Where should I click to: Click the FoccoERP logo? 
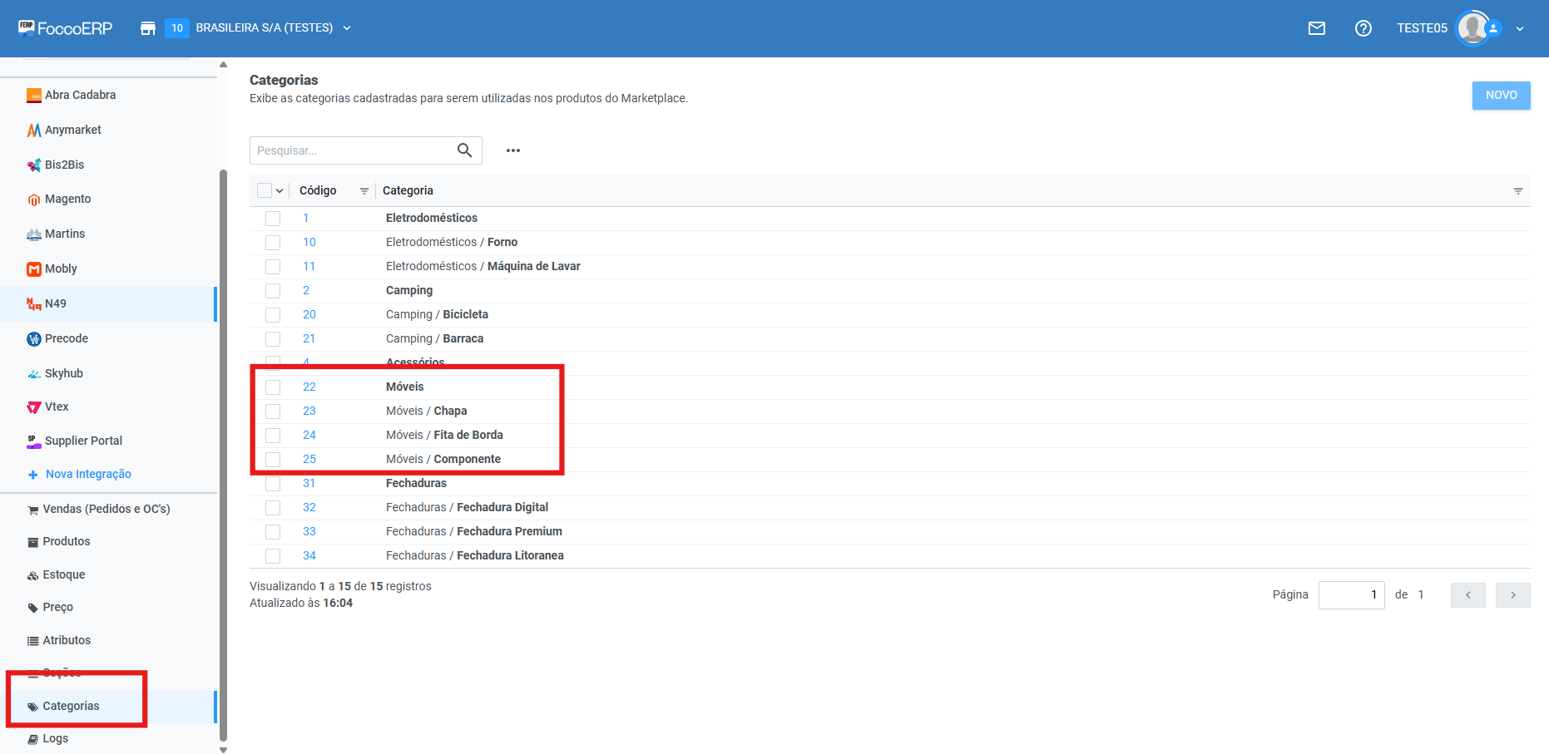66,28
